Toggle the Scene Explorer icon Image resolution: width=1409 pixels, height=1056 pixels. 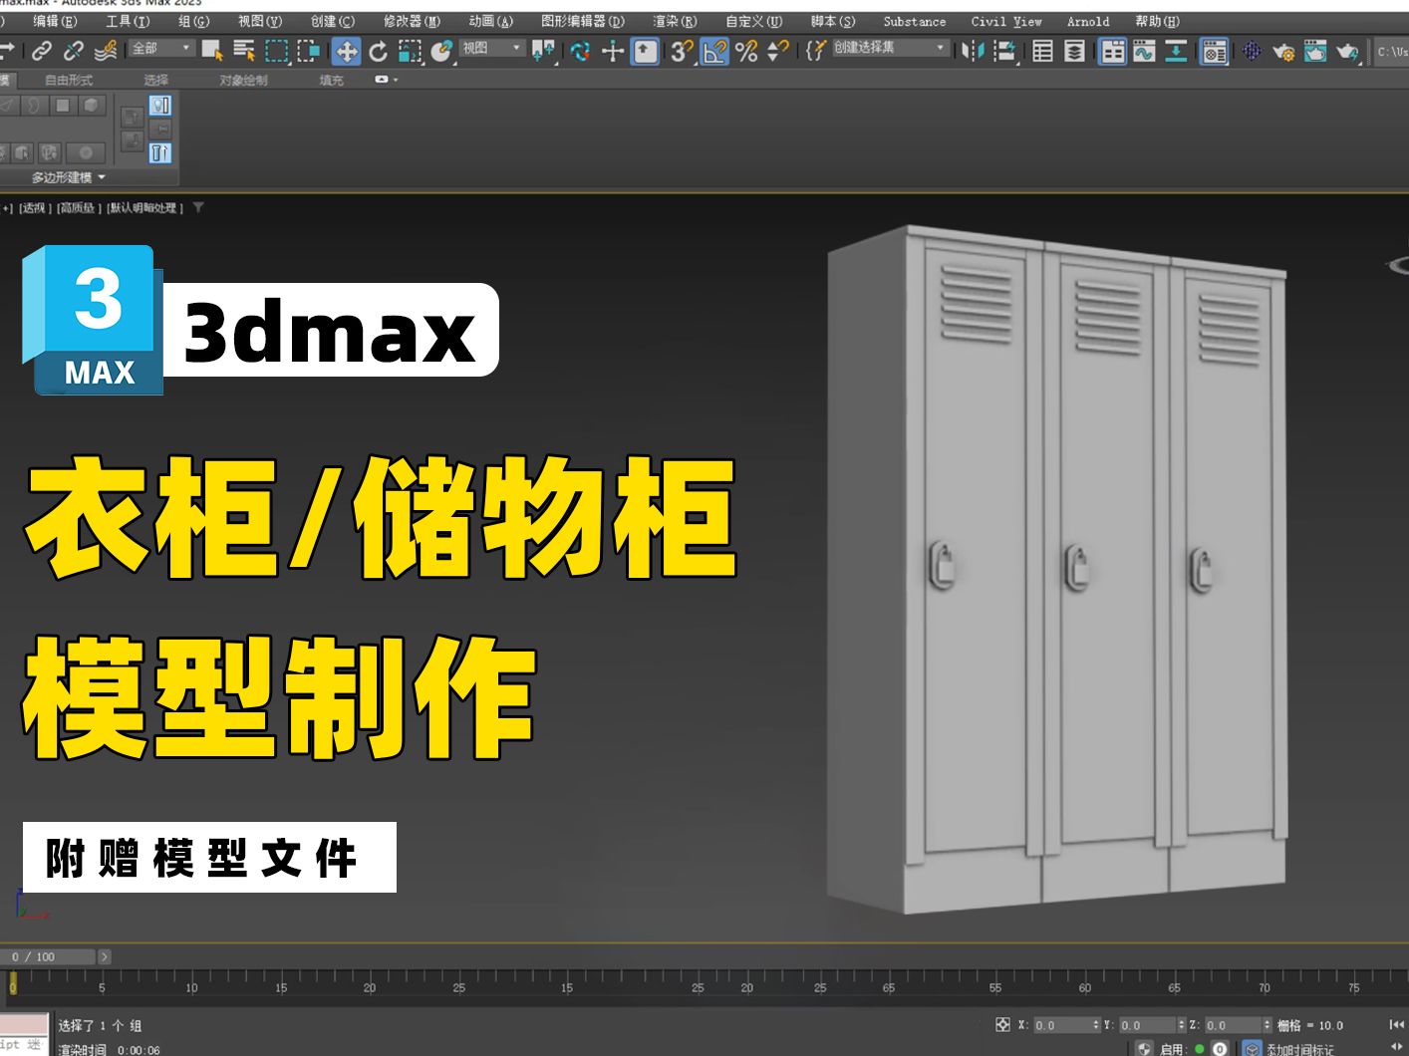tap(1042, 50)
